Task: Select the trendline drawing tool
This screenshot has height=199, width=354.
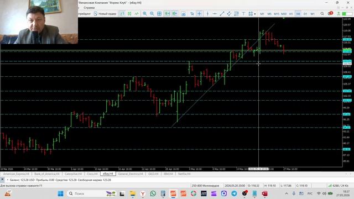Action: [222, 14]
